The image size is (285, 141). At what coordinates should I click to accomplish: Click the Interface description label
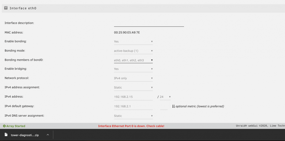coord(19,23)
